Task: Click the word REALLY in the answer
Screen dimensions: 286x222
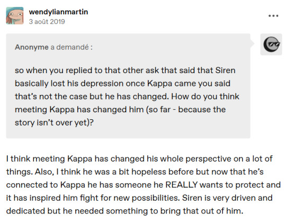Action: [182, 185]
